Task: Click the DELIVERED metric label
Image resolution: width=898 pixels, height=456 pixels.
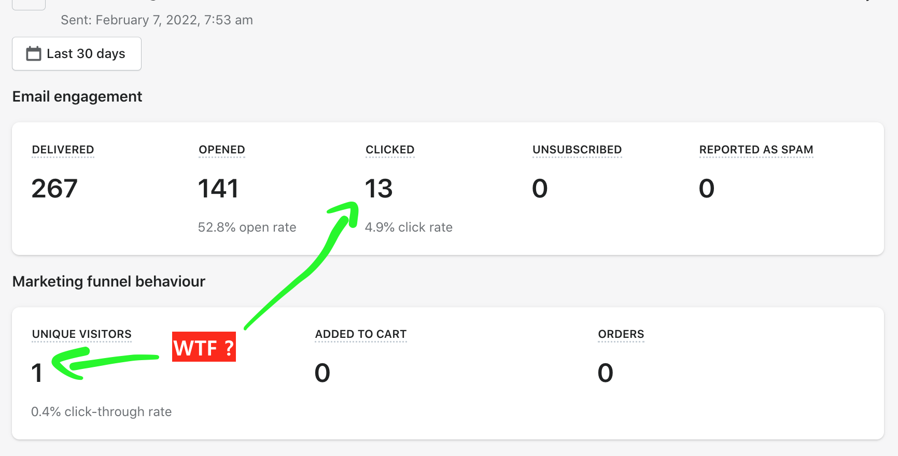Action: [63, 150]
